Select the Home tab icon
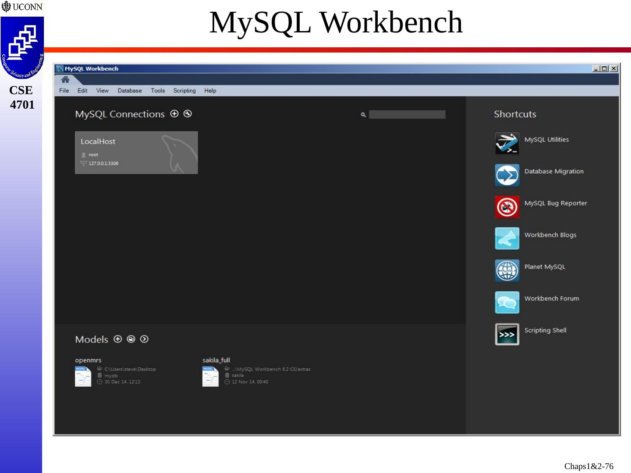Image resolution: width=631 pixels, height=473 pixels. [65, 80]
